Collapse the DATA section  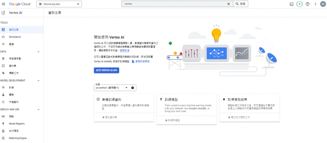tap(38, 52)
